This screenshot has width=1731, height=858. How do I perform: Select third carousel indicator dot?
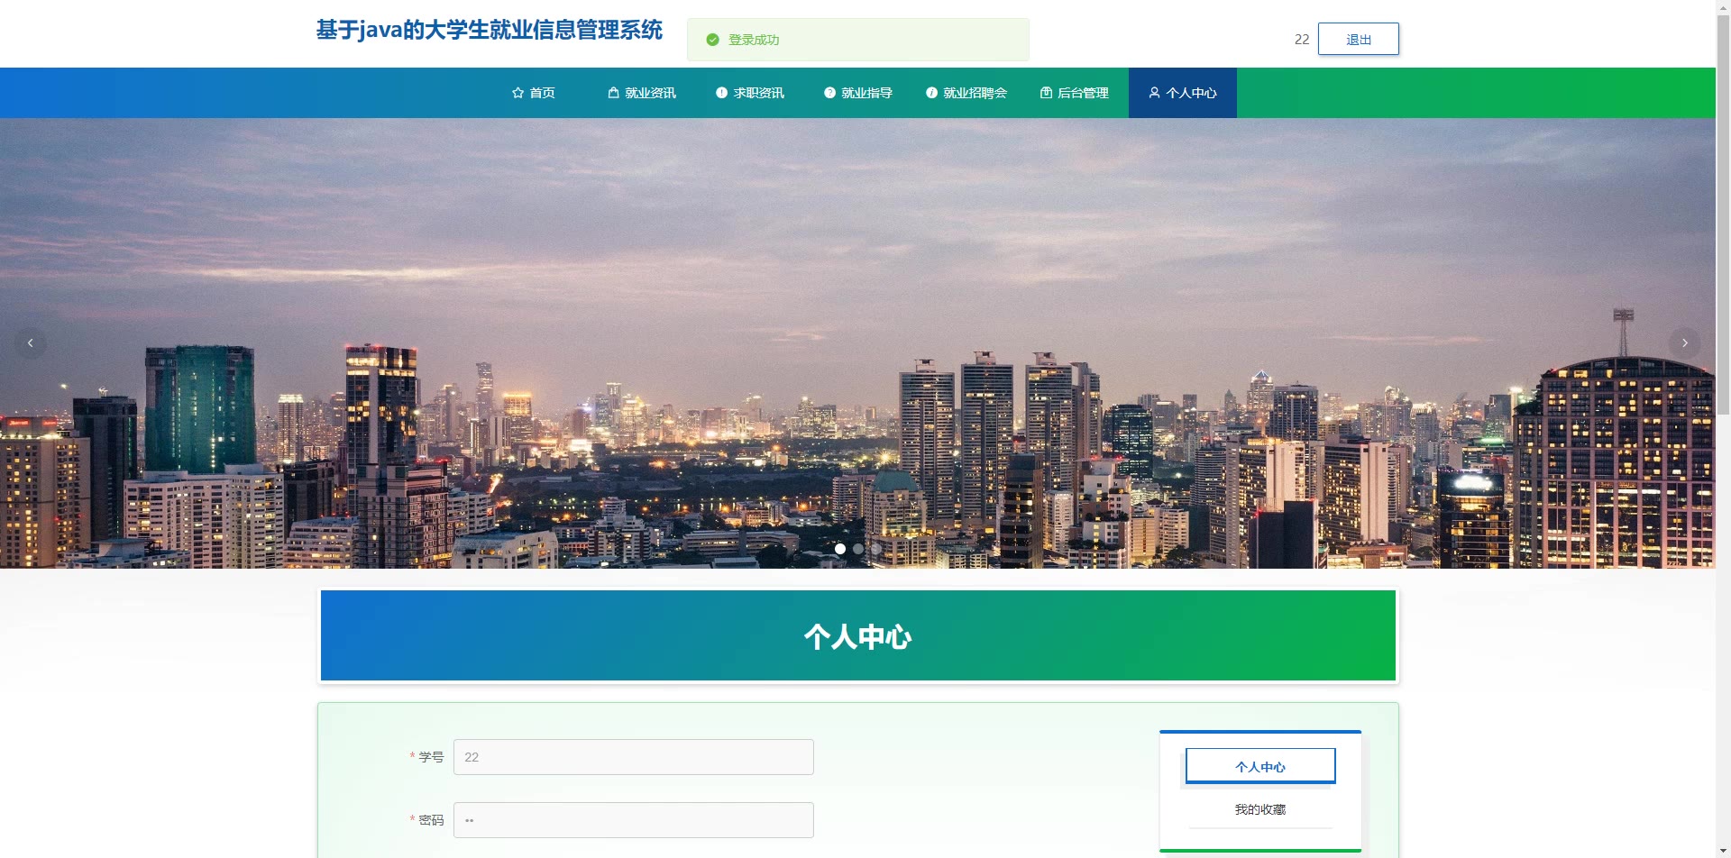pyautogui.click(x=876, y=549)
